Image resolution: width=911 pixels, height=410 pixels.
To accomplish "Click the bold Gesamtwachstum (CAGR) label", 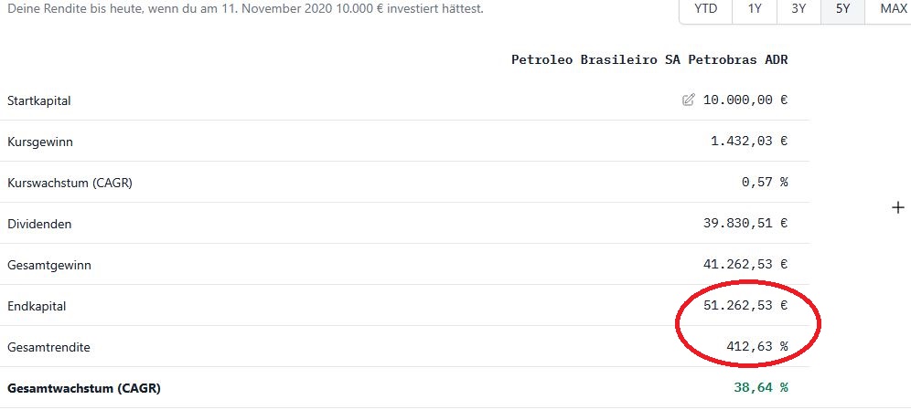I will (x=84, y=388).
